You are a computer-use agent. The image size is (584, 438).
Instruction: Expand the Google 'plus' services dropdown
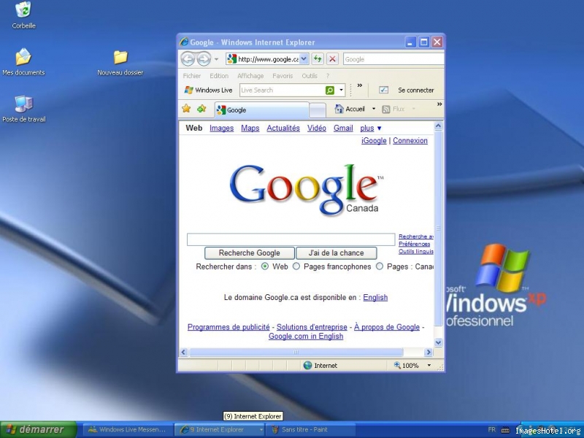pos(370,128)
